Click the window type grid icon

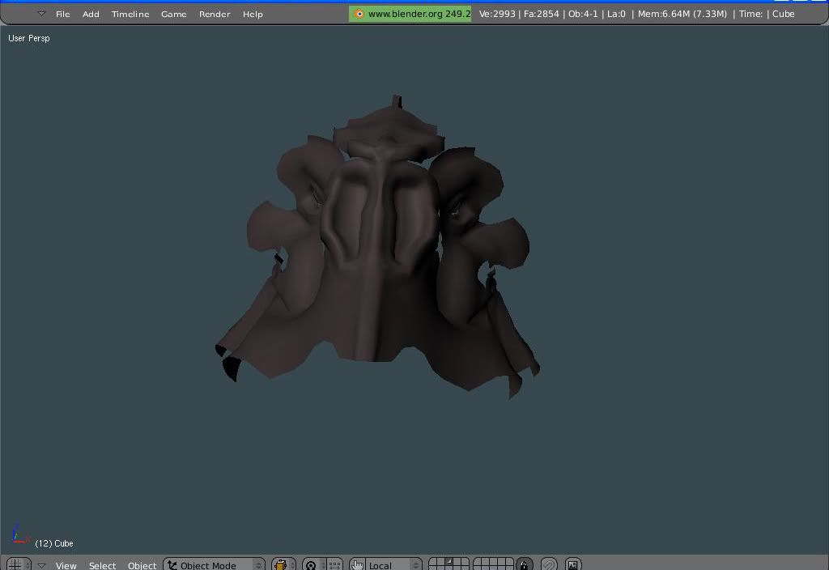point(15,564)
